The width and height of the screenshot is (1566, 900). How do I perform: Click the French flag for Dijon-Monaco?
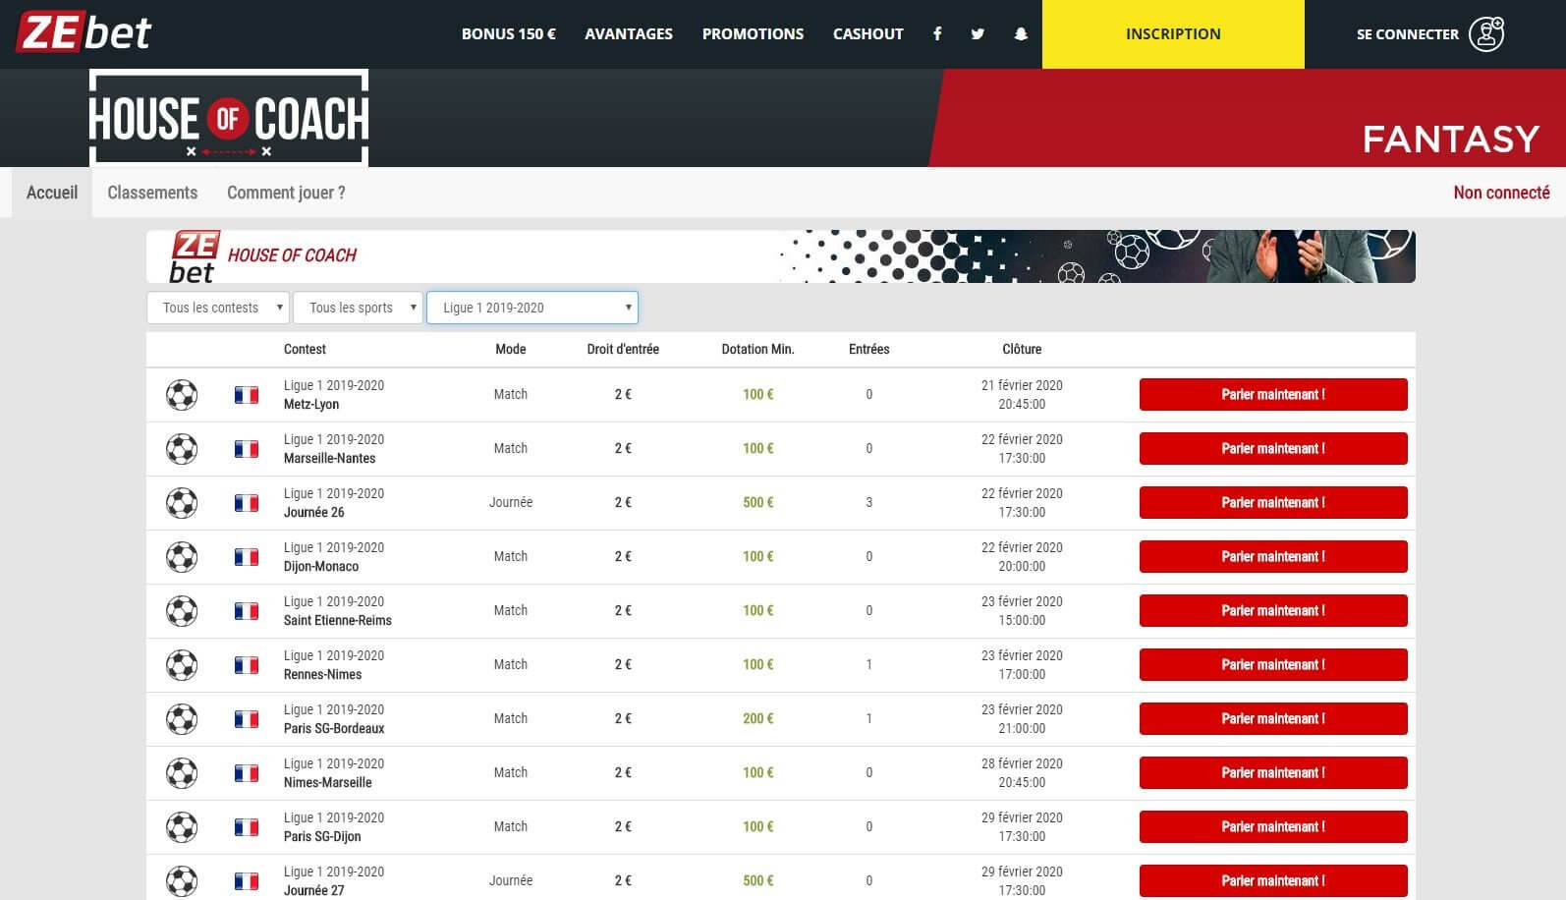pyautogui.click(x=247, y=557)
